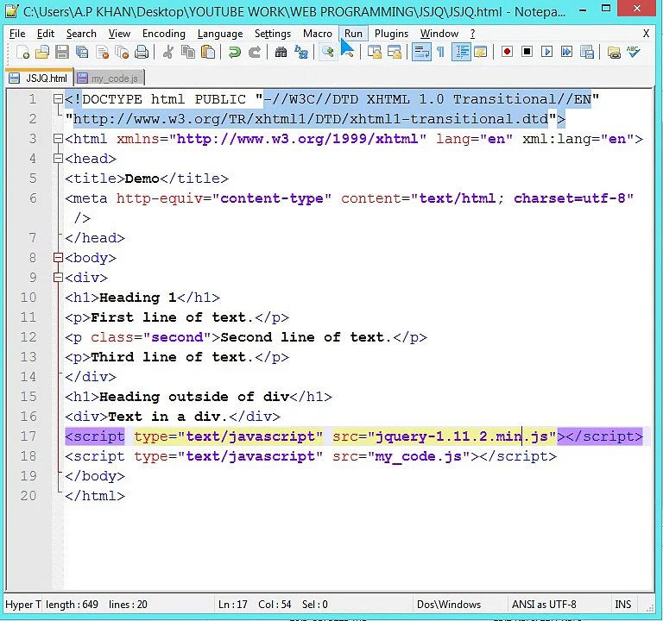Collapse DOCTYPE fold on line 1
Screen dimensions: 663x621
point(58,99)
